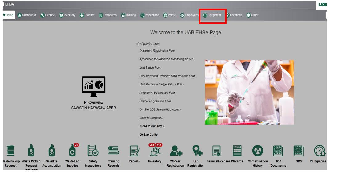Click the SOP Documents icon
The image size is (338, 174).
pos(278,151)
